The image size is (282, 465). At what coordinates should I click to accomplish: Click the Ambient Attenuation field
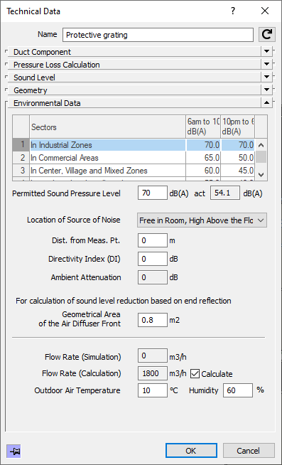153,277
